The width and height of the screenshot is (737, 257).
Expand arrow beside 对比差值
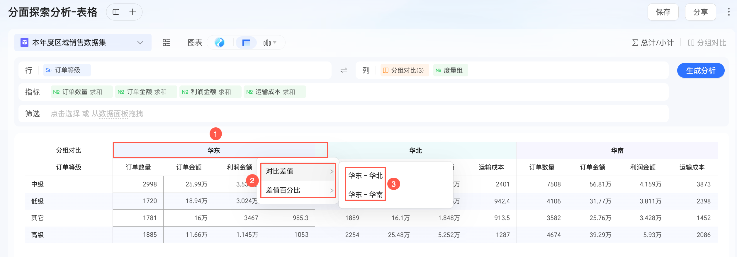332,172
